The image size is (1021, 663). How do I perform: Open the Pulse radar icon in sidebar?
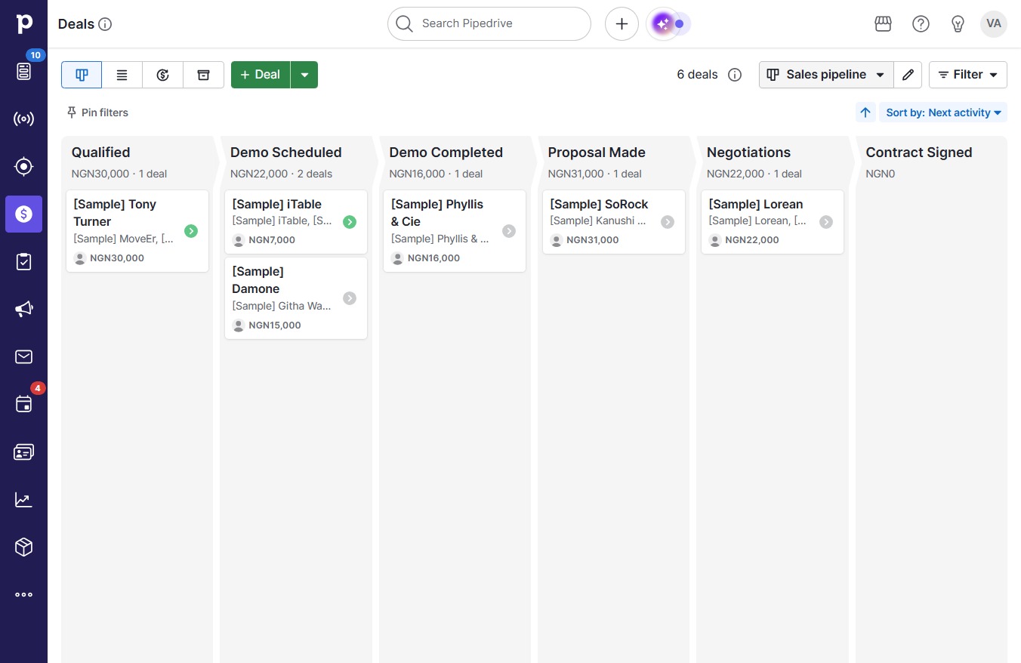click(24, 119)
